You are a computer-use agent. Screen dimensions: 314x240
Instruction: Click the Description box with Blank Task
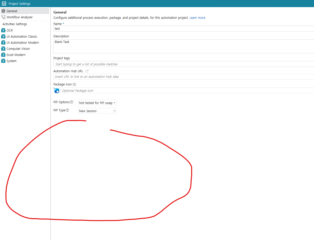coord(184,46)
